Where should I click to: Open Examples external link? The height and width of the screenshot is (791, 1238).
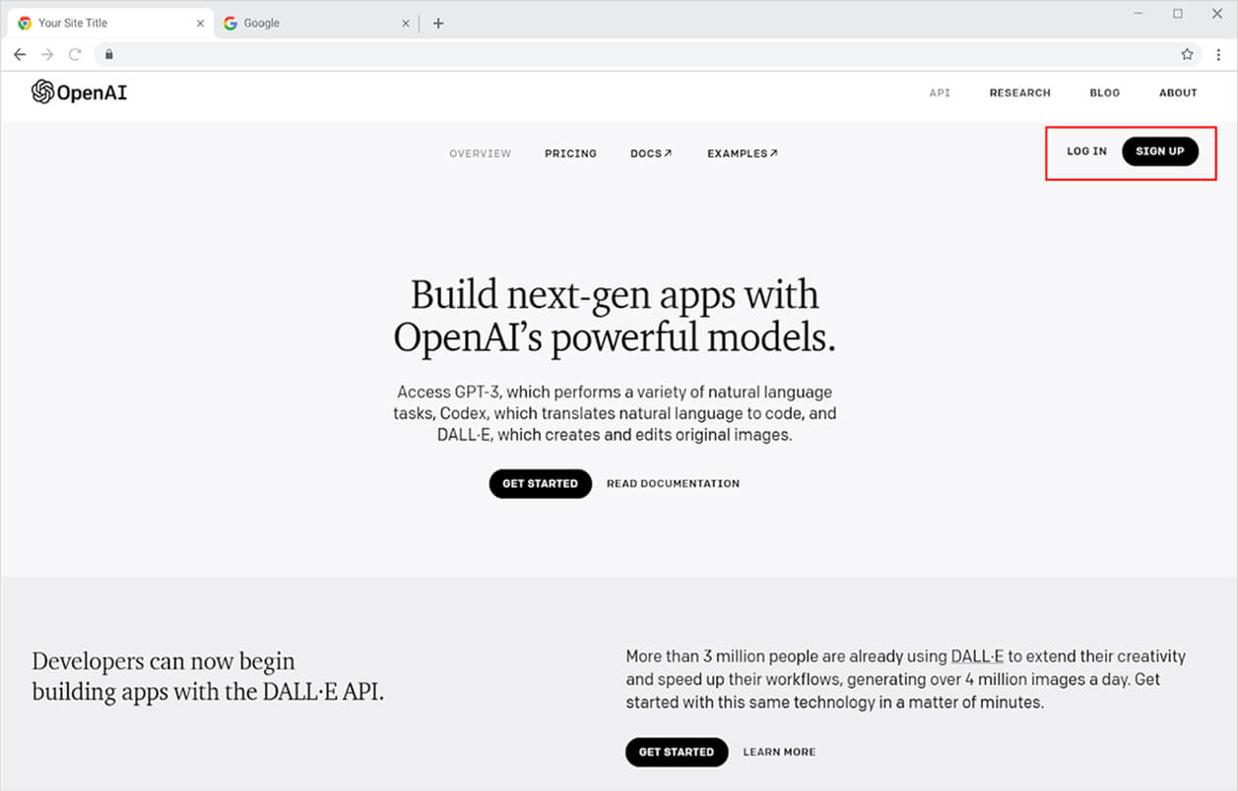coord(743,153)
